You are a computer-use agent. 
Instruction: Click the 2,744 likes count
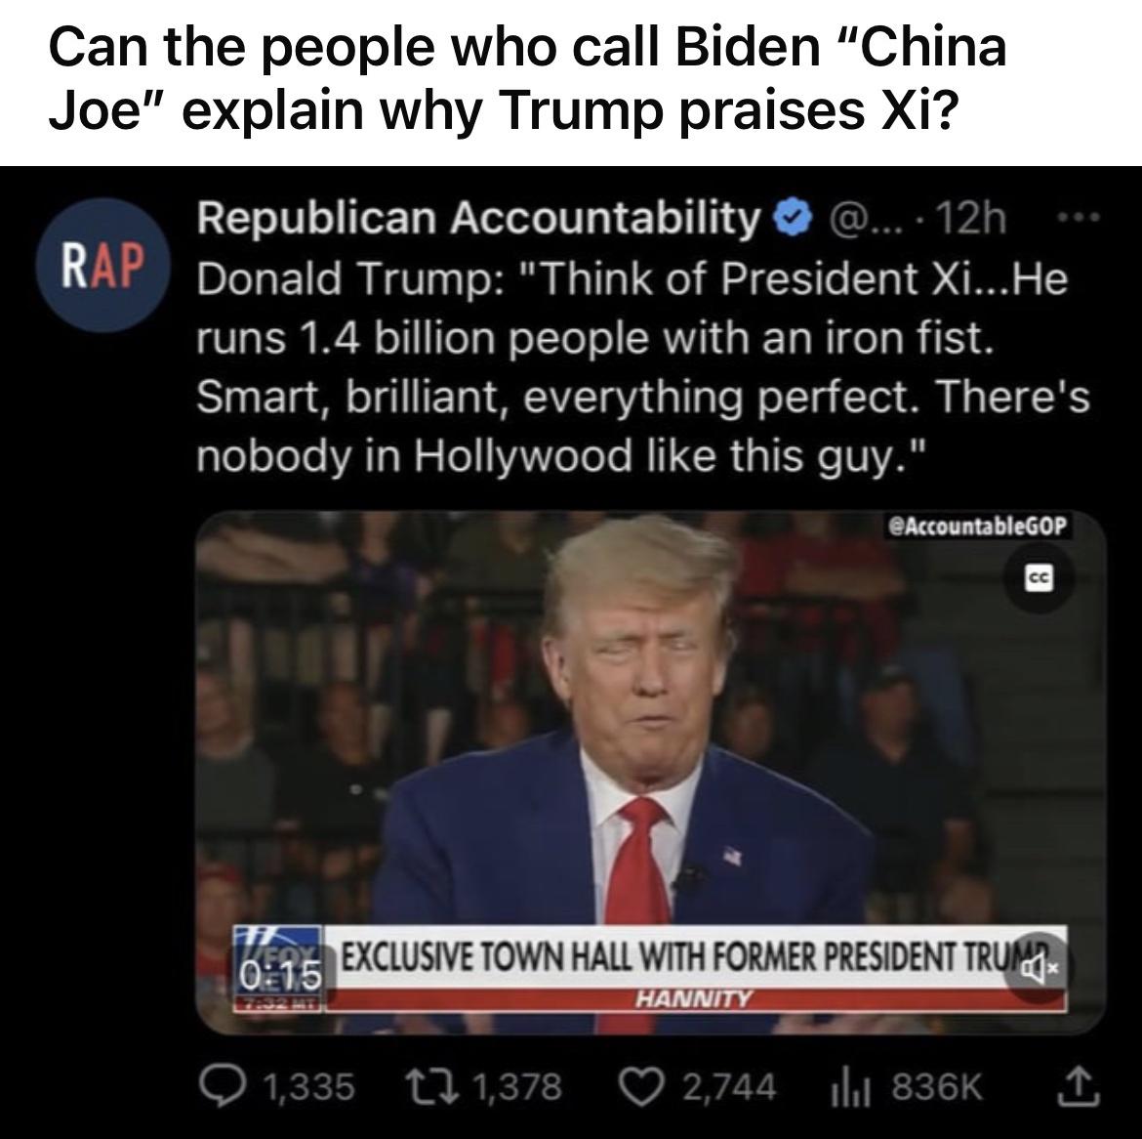(729, 1086)
